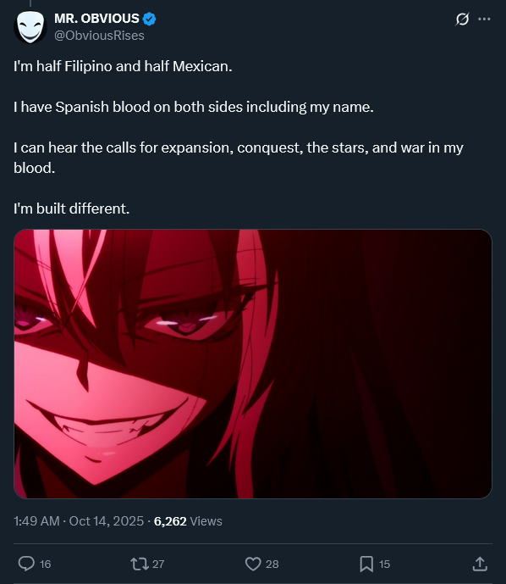Image resolution: width=506 pixels, height=584 pixels.
Task: Click the repost count 27
Action: point(158,564)
